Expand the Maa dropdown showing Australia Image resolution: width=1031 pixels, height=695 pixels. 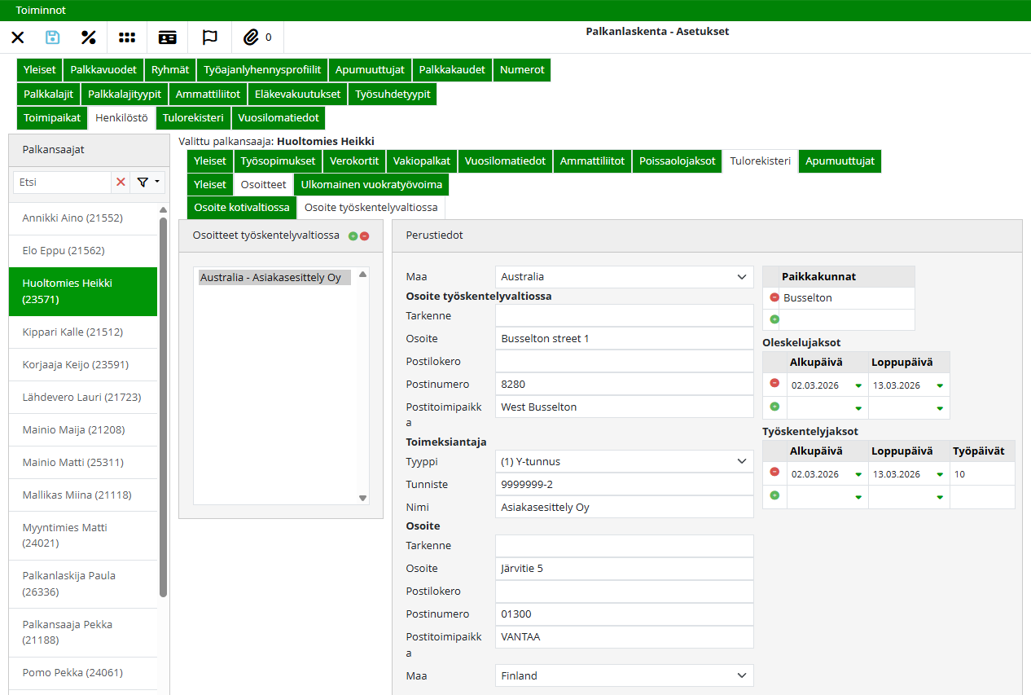624,277
